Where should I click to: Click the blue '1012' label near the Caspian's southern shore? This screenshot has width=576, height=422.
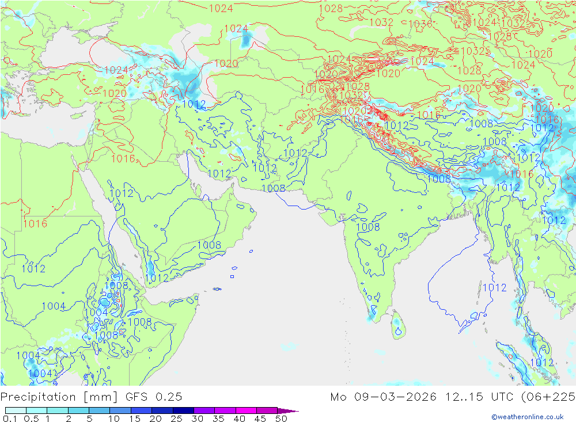point(194,104)
